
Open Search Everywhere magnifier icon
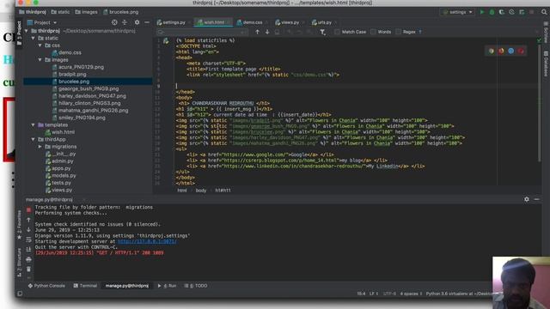point(544,12)
